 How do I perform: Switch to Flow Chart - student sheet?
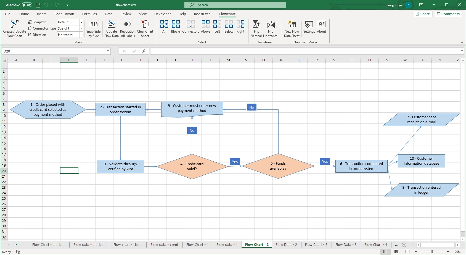click(x=48, y=245)
